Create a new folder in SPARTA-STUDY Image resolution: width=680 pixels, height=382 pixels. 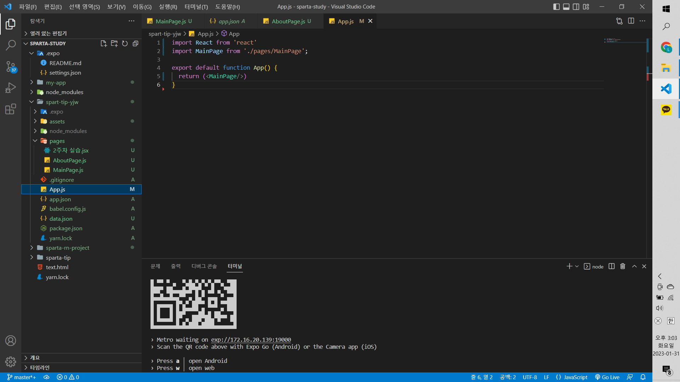click(114, 44)
